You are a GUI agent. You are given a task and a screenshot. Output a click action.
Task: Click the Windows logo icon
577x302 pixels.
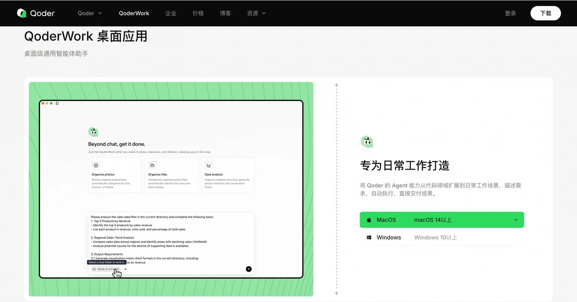click(369, 238)
